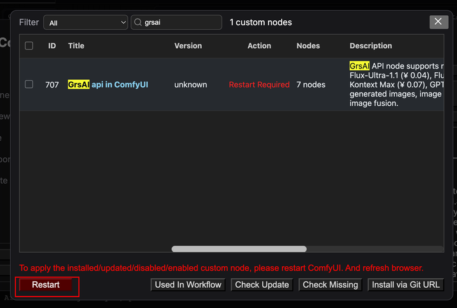457x308 pixels.
Task: Sort by the Title column header
Action: [76, 46]
